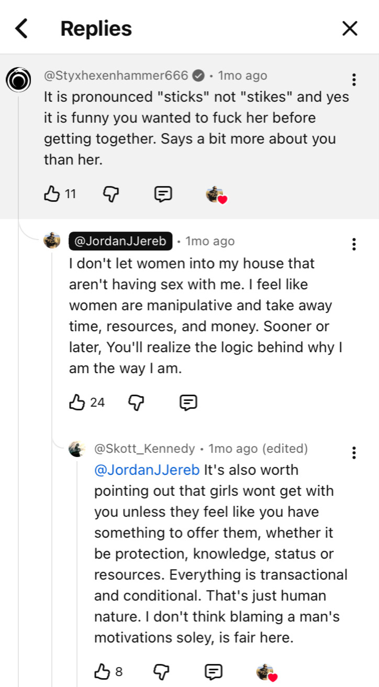Close the Replies panel
This screenshot has width=379, height=687.
[x=350, y=28]
